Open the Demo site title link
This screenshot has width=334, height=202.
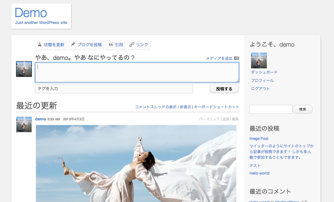31,13
